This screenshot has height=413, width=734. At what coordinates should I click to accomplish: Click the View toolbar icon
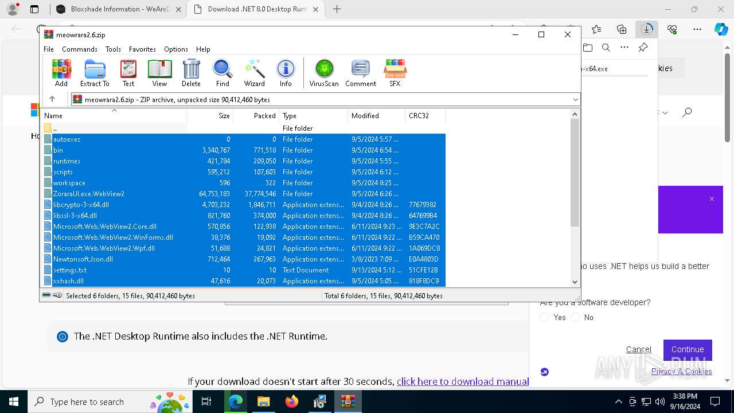point(159,73)
